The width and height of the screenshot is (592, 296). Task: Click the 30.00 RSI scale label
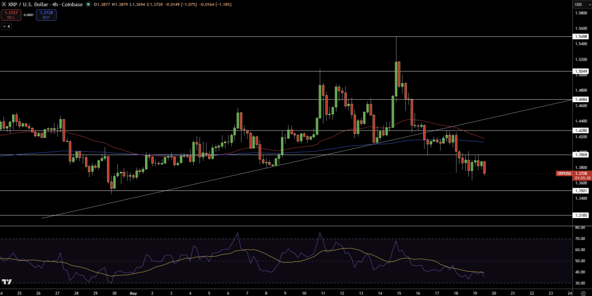click(580, 283)
